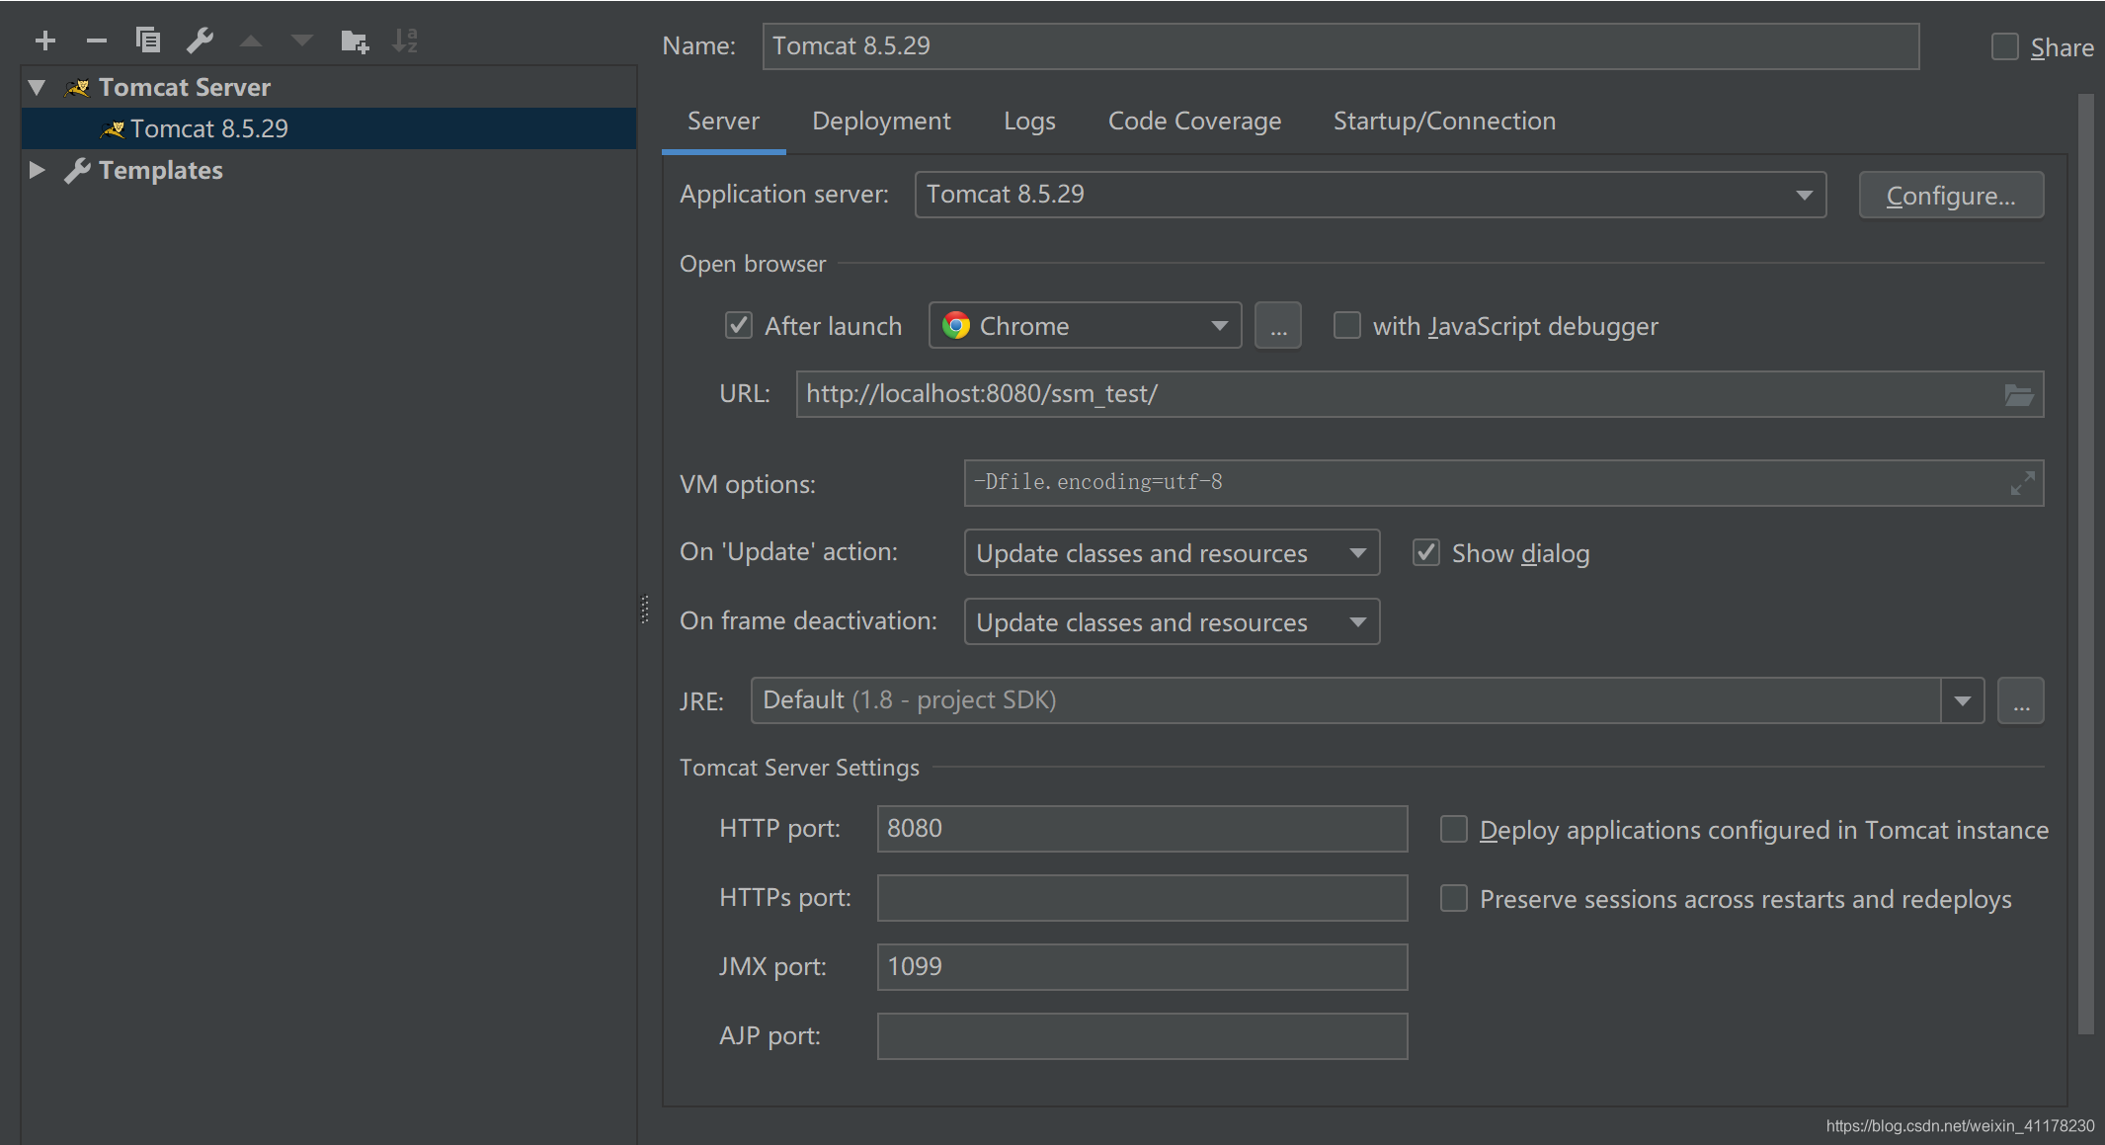Open the Chrome browser dropdown
This screenshot has width=2105, height=1145.
pos(1085,326)
